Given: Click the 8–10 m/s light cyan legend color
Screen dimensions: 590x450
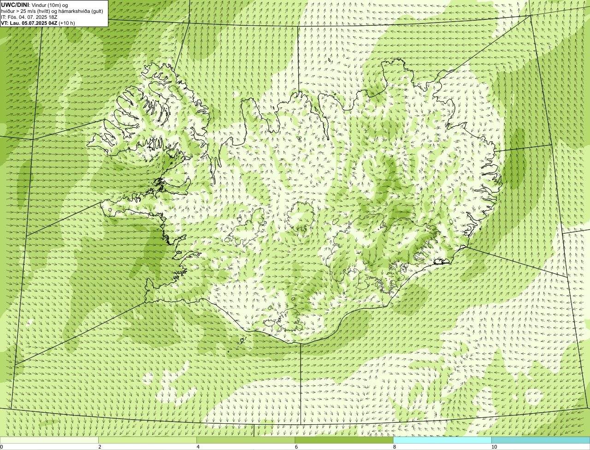Looking at the screenshot, I should [x=442, y=440].
